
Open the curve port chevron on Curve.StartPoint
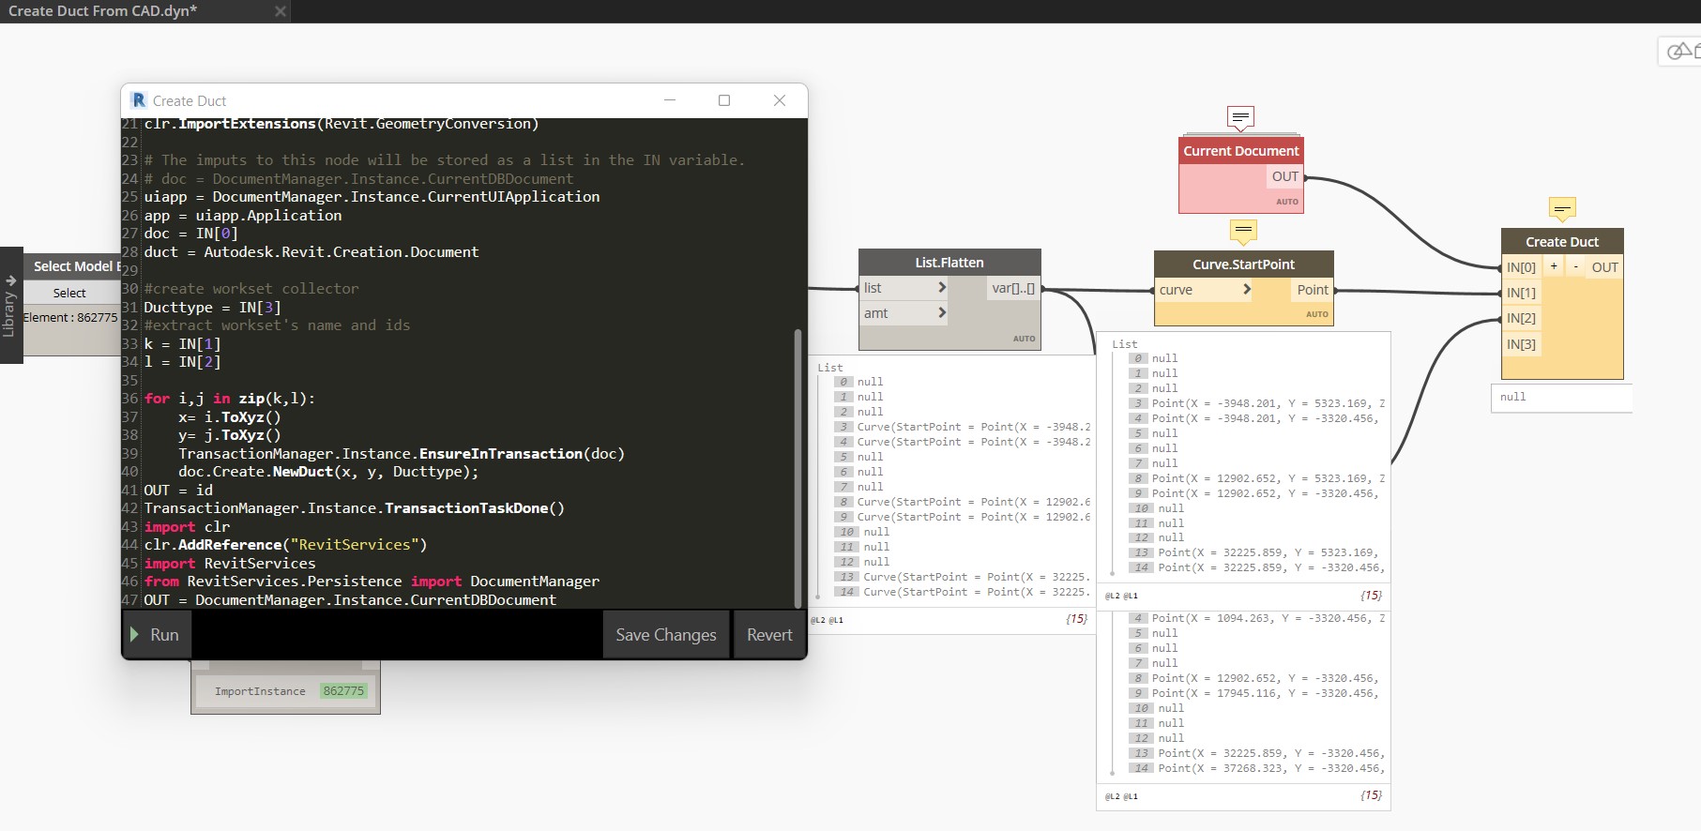pyautogui.click(x=1247, y=290)
